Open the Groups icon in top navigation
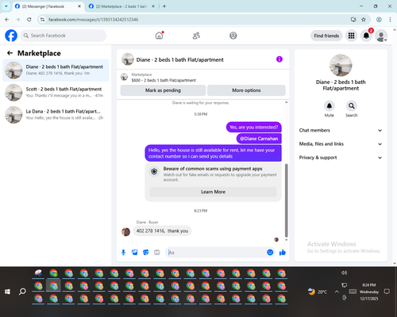The height and width of the screenshot is (317, 397). [233, 36]
